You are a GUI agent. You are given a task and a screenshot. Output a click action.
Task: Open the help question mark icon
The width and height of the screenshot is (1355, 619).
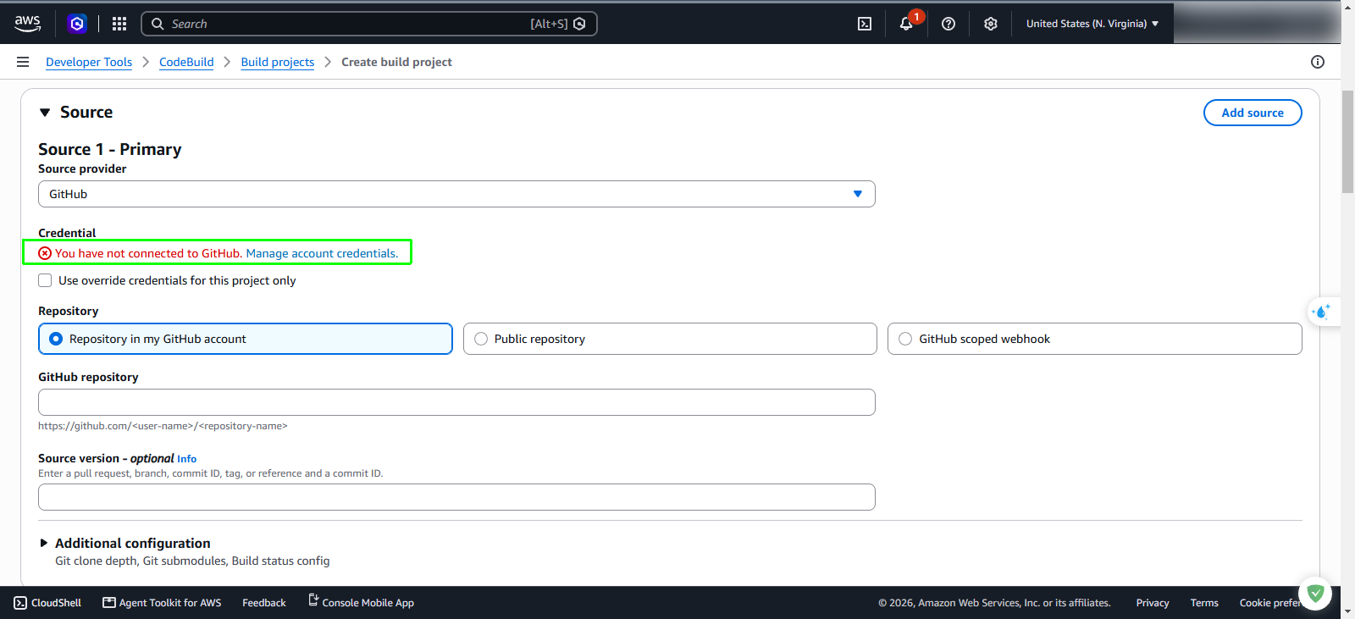tap(948, 24)
